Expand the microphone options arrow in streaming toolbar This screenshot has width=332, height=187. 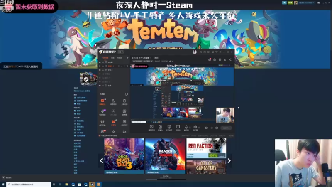click(x=190, y=128)
